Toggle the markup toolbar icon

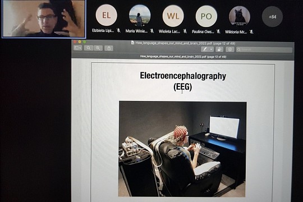[x=229, y=49]
